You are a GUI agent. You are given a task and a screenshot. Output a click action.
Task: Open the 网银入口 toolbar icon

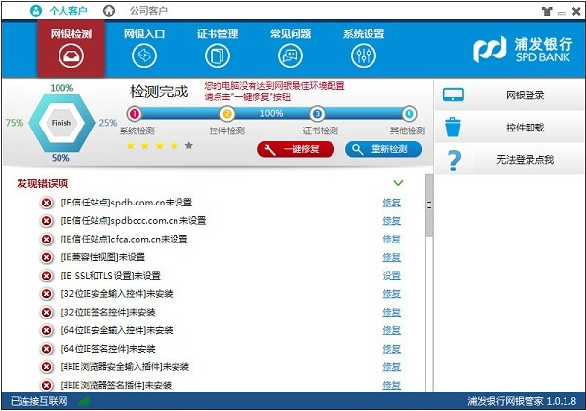coord(144,56)
